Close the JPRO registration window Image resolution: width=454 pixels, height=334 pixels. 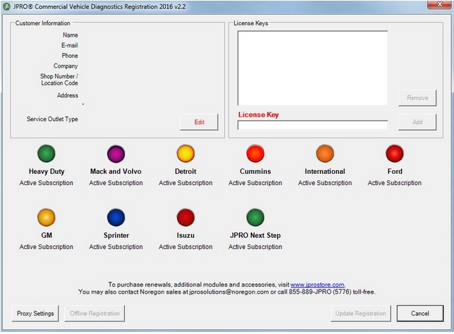pos(439,4)
